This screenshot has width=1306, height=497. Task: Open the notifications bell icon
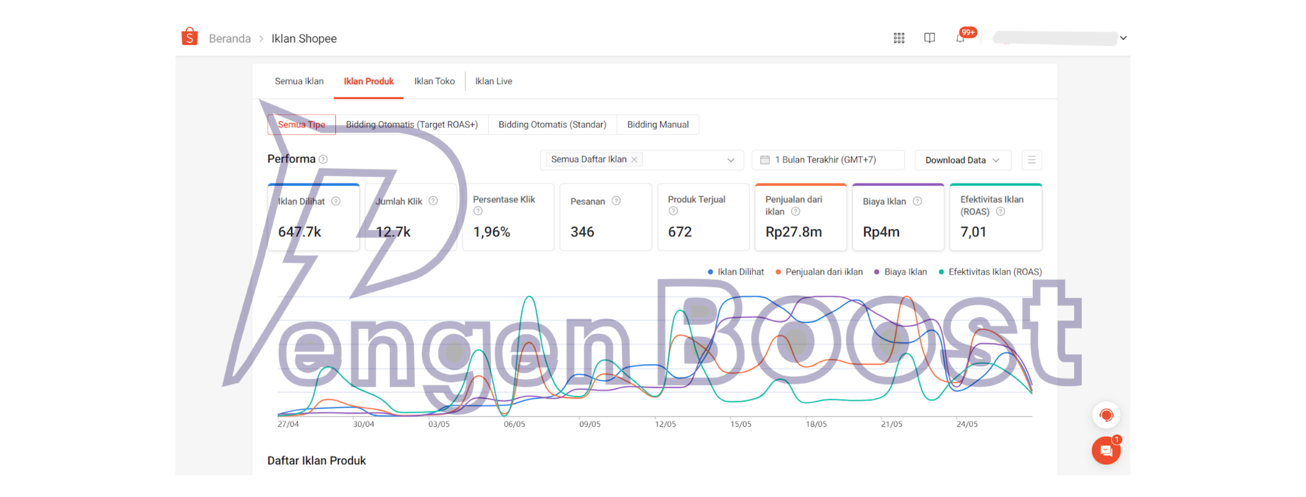pyautogui.click(x=960, y=38)
